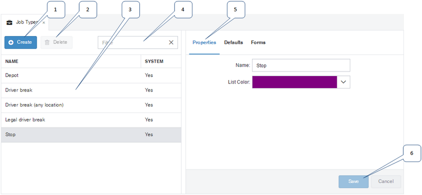Click the Cancel button
This screenshot has height=195, width=422.
(x=386, y=181)
